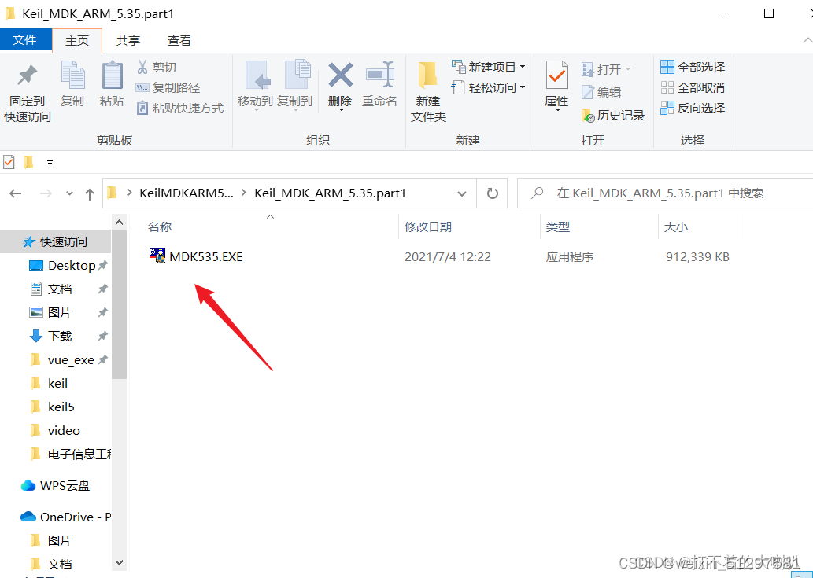The image size is (813, 578).
Task: Open the 文件 (File) menu
Action: pyautogui.click(x=26, y=40)
